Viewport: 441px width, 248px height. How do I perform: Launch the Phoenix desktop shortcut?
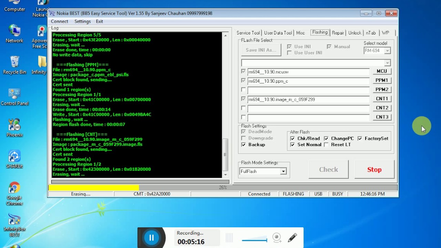point(14,128)
